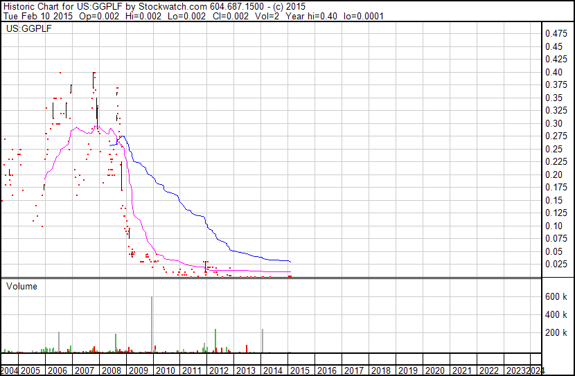Click the 2013 year label on axis

(x=246, y=370)
